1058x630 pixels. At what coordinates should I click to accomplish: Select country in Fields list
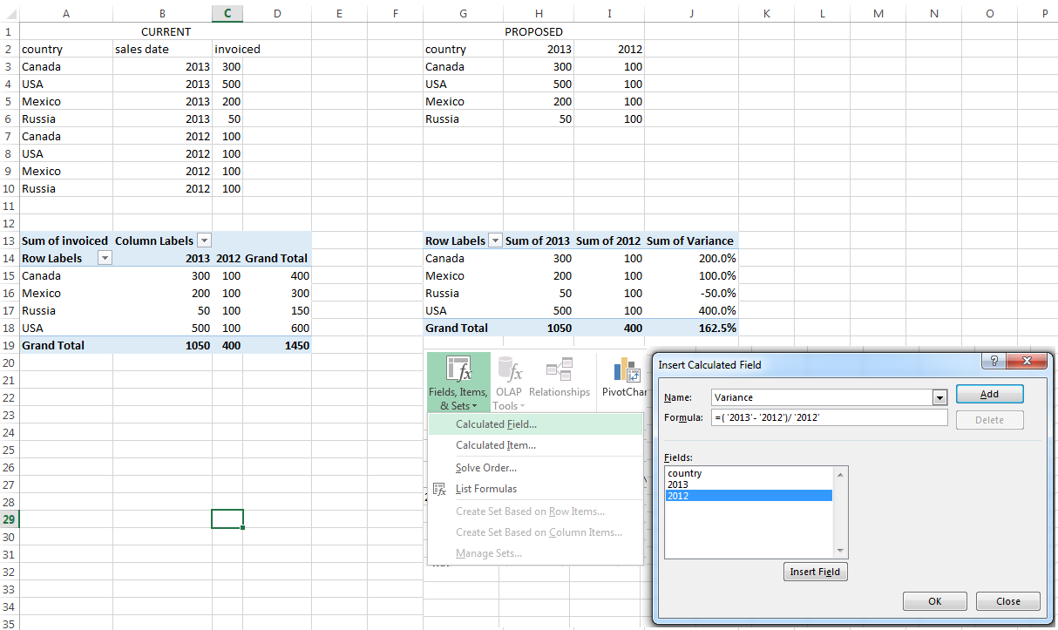click(x=749, y=473)
